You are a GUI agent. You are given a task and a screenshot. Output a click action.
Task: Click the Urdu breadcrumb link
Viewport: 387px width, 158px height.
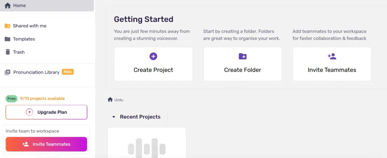click(119, 100)
